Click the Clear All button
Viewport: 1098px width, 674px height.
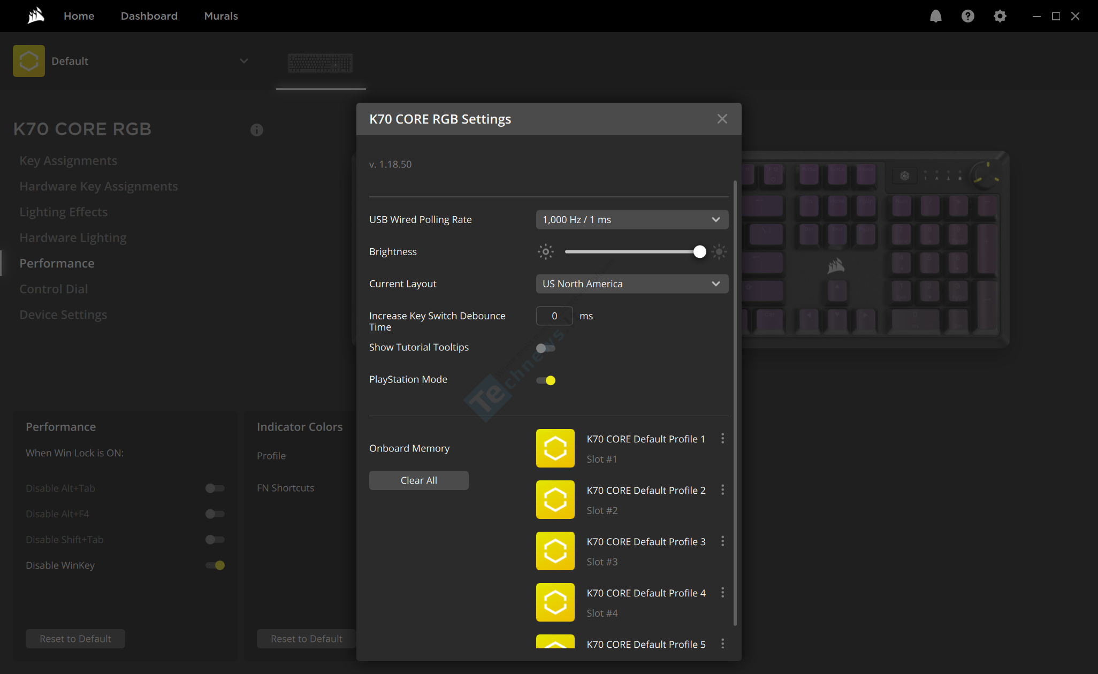[419, 480]
